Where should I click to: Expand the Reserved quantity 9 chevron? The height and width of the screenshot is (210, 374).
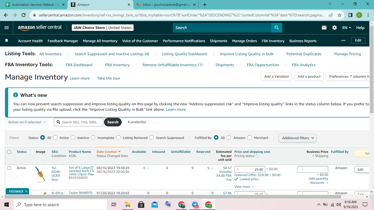[x=212, y=168]
